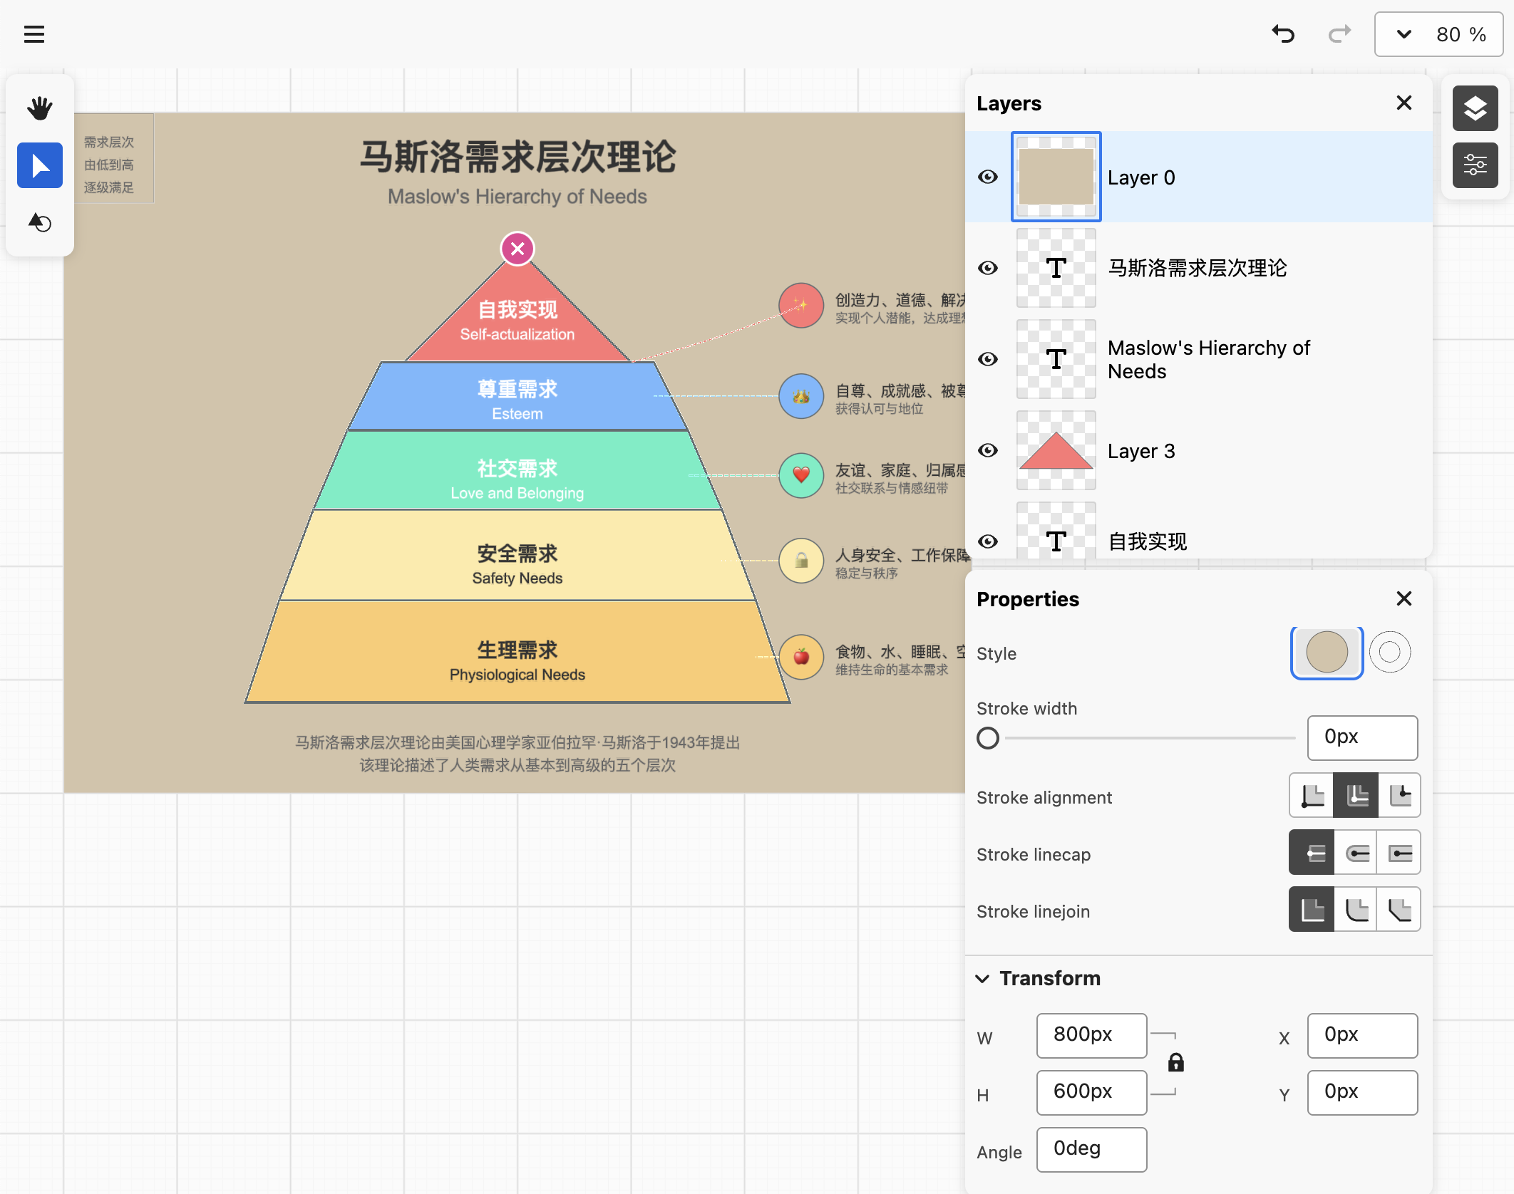1514x1194 pixels.
Task: Select the shapes drawing tool
Action: point(40,222)
